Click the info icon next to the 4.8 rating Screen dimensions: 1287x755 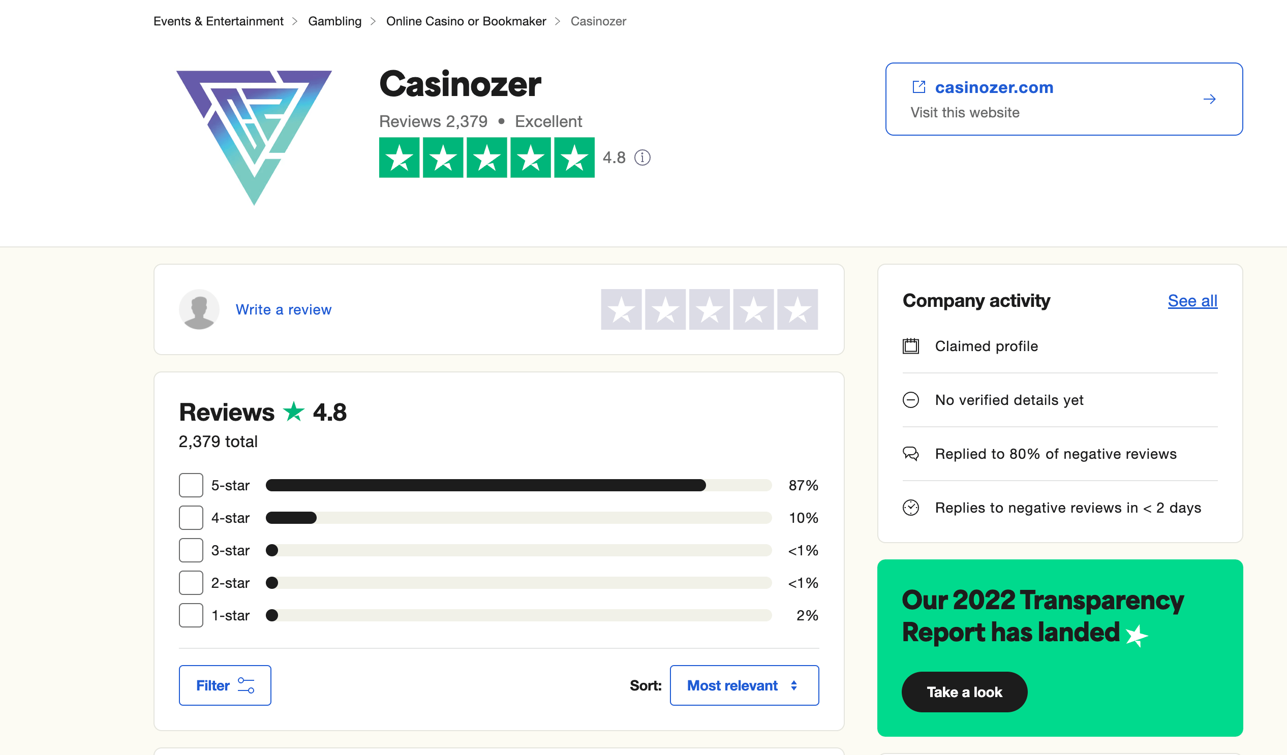point(643,158)
